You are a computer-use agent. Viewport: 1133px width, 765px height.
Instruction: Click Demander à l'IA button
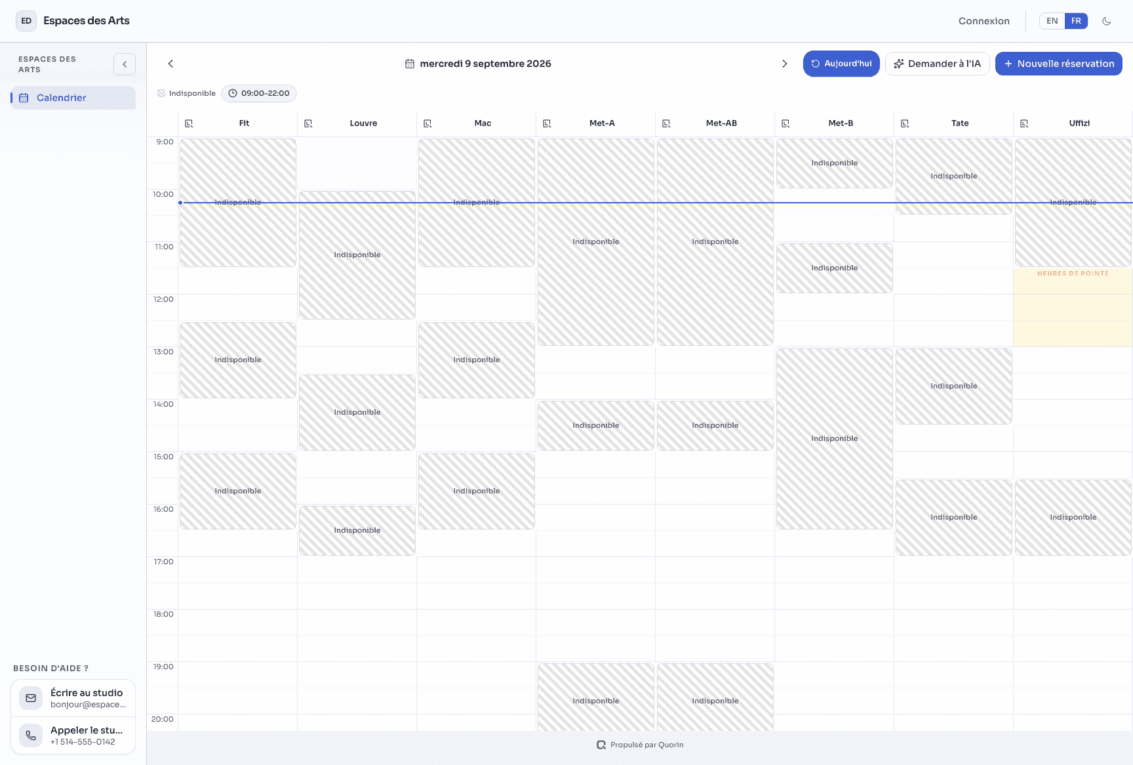coord(937,64)
